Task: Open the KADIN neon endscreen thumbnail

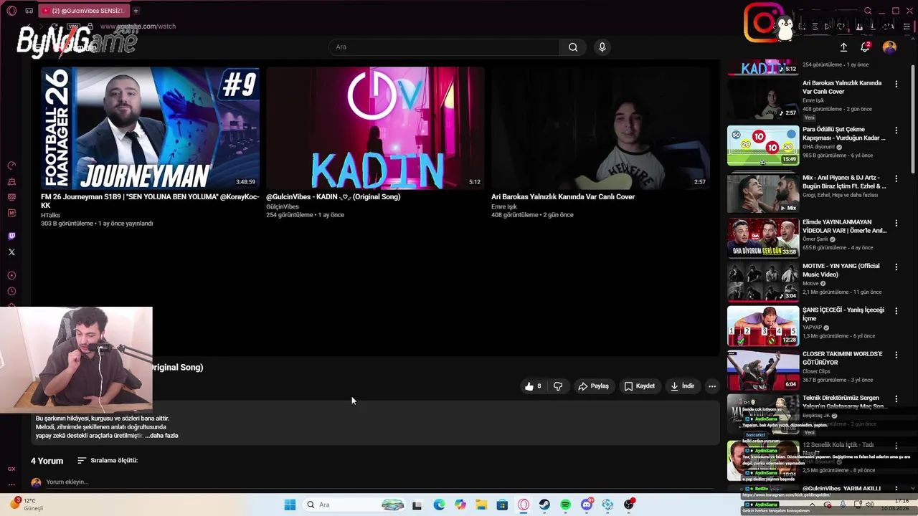Action: click(x=375, y=128)
